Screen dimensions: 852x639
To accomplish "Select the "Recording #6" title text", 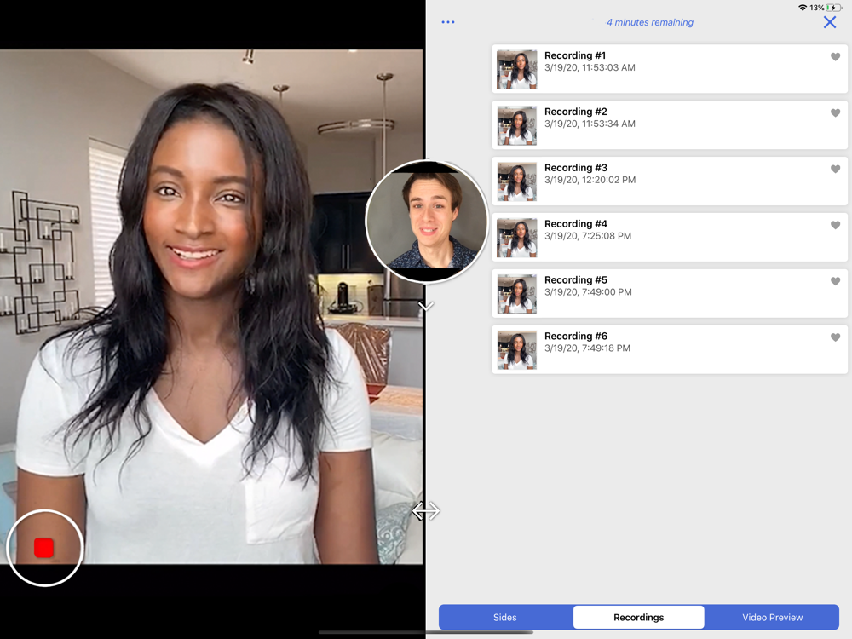I will 576,336.
